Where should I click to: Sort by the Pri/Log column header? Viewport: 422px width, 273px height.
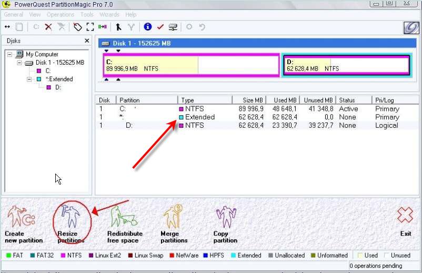pos(395,100)
